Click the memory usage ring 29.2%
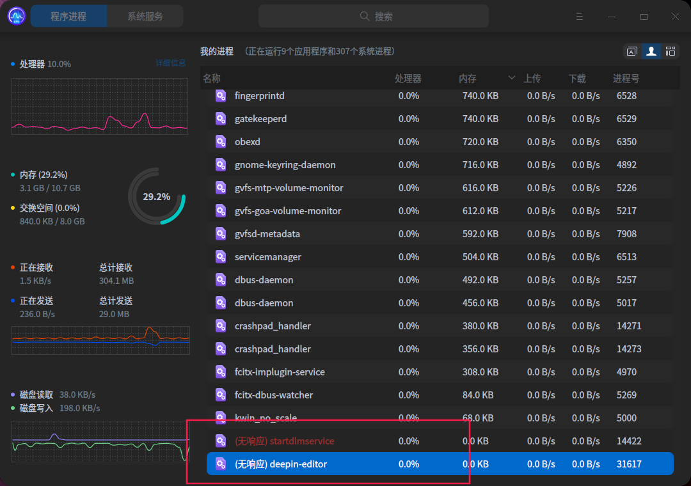This screenshot has height=486, width=691. (157, 197)
